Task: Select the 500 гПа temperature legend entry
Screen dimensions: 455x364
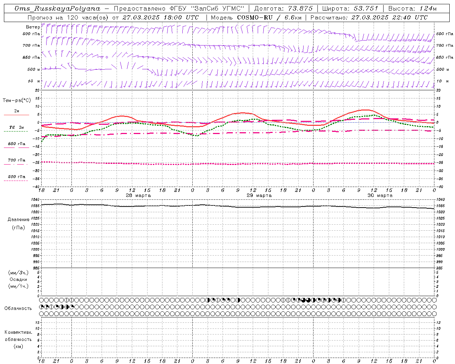Action: (x=17, y=176)
